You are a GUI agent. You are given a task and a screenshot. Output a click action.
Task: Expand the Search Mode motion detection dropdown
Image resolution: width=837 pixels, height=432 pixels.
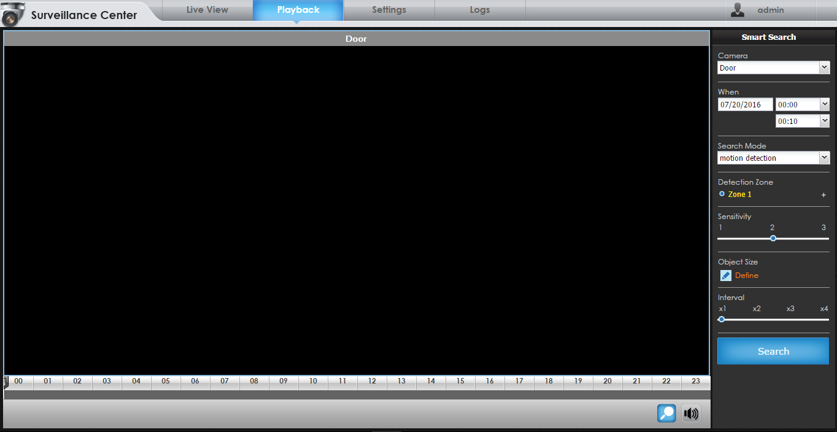coord(773,158)
